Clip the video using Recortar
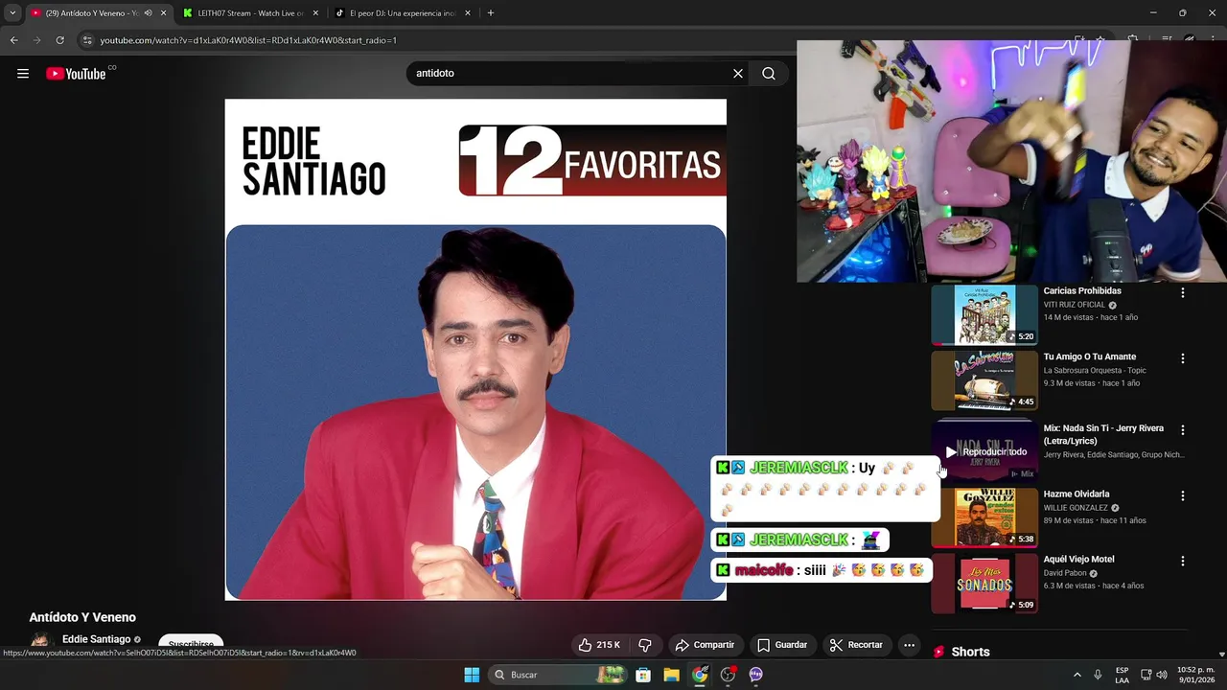This screenshot has width=1227, height=690. coord(856,645)
